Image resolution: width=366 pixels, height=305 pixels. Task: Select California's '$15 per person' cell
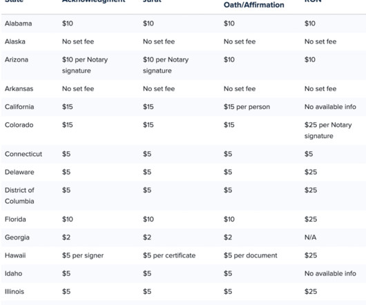(x=247, y=107)
